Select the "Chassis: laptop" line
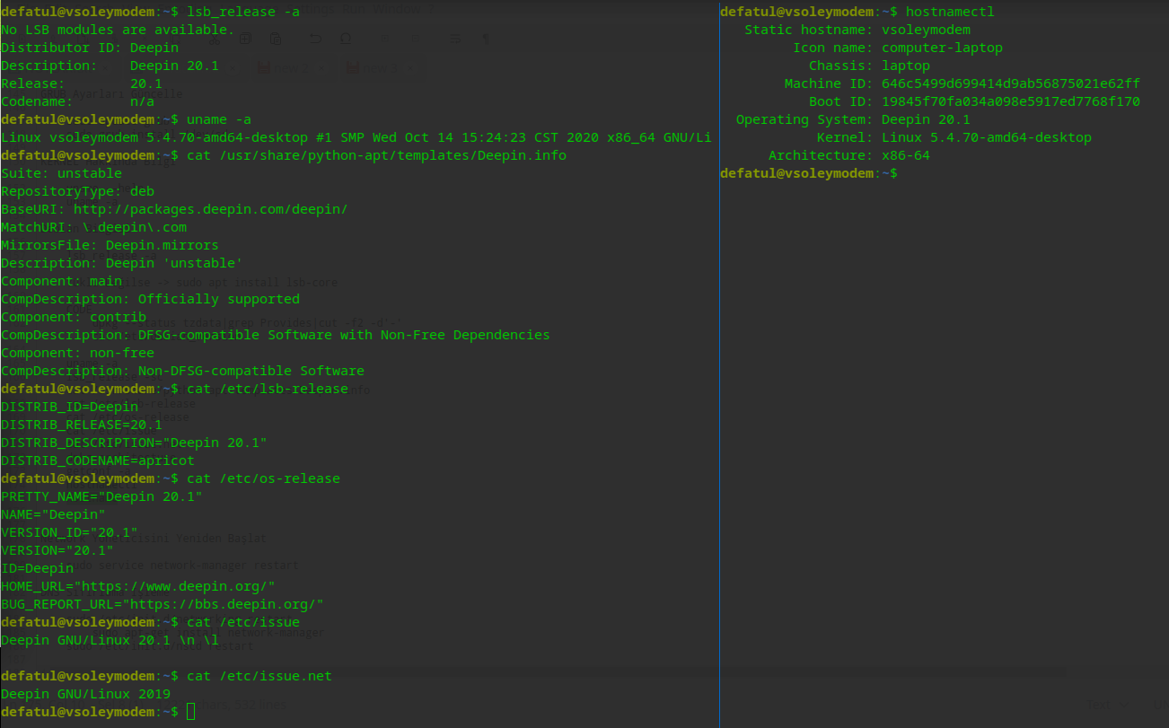Image resolution: width=1169 pixels, height=728 pixels. [x=869, y=66]
